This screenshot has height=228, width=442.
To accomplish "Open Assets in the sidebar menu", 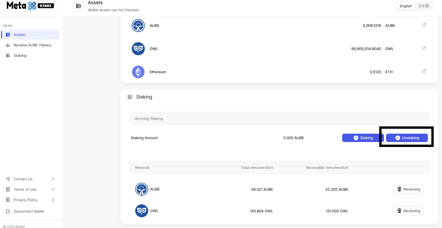I will 19,35.
